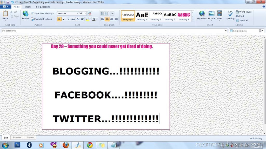This screenshot has height=149, width=266.
Task: Click Word count
Action: coord(243,12)
